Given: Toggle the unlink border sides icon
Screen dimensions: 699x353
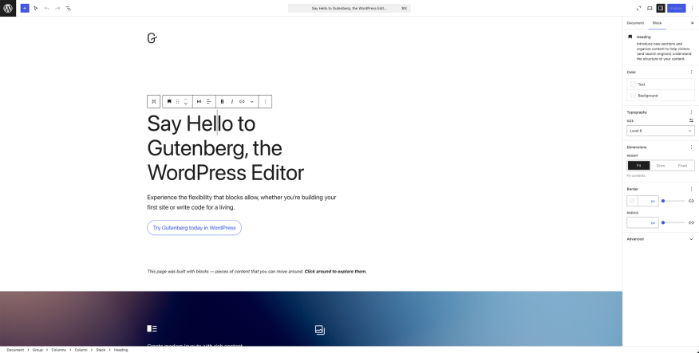Looking at the screenshot, I should pos(692,201).
